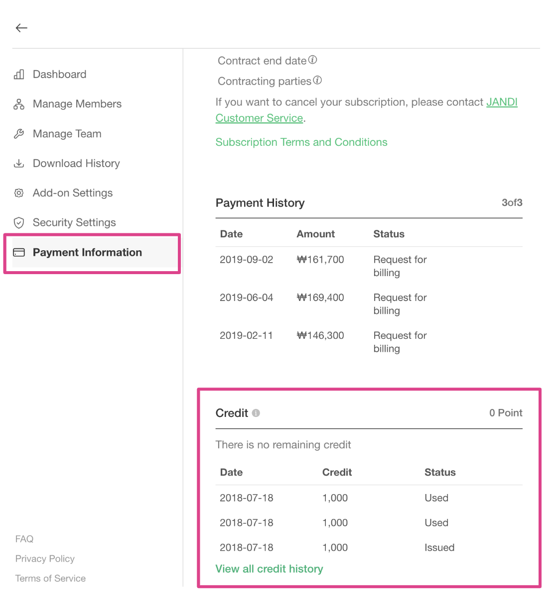Click the Download History arrow icon
This screenshot has width=556, height=598.
coord(19,164)
